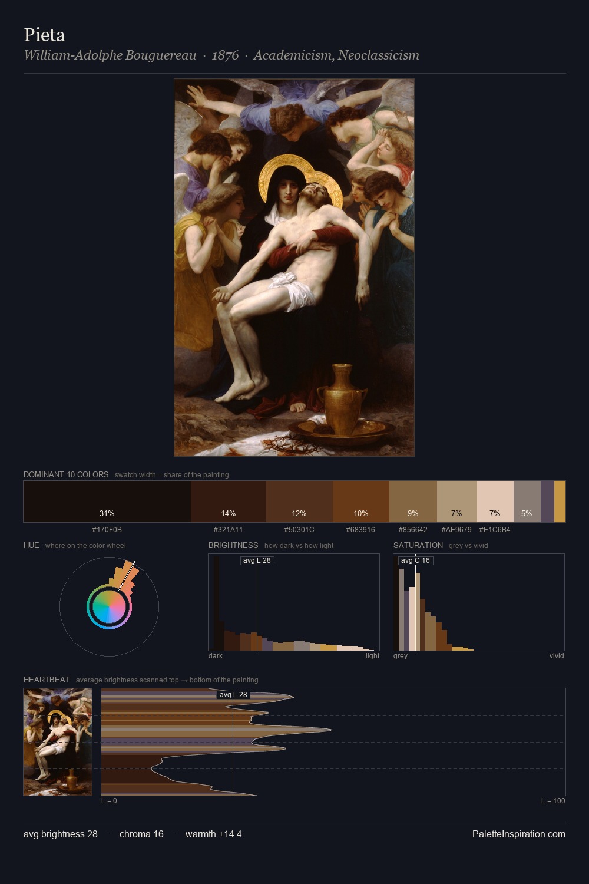
Task: Click the avg L 28 label in heartbeat chart
Action: (233, 695)
